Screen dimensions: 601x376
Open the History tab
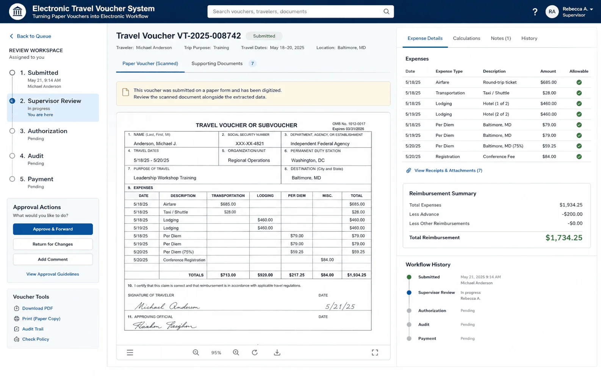click(529, 38)
